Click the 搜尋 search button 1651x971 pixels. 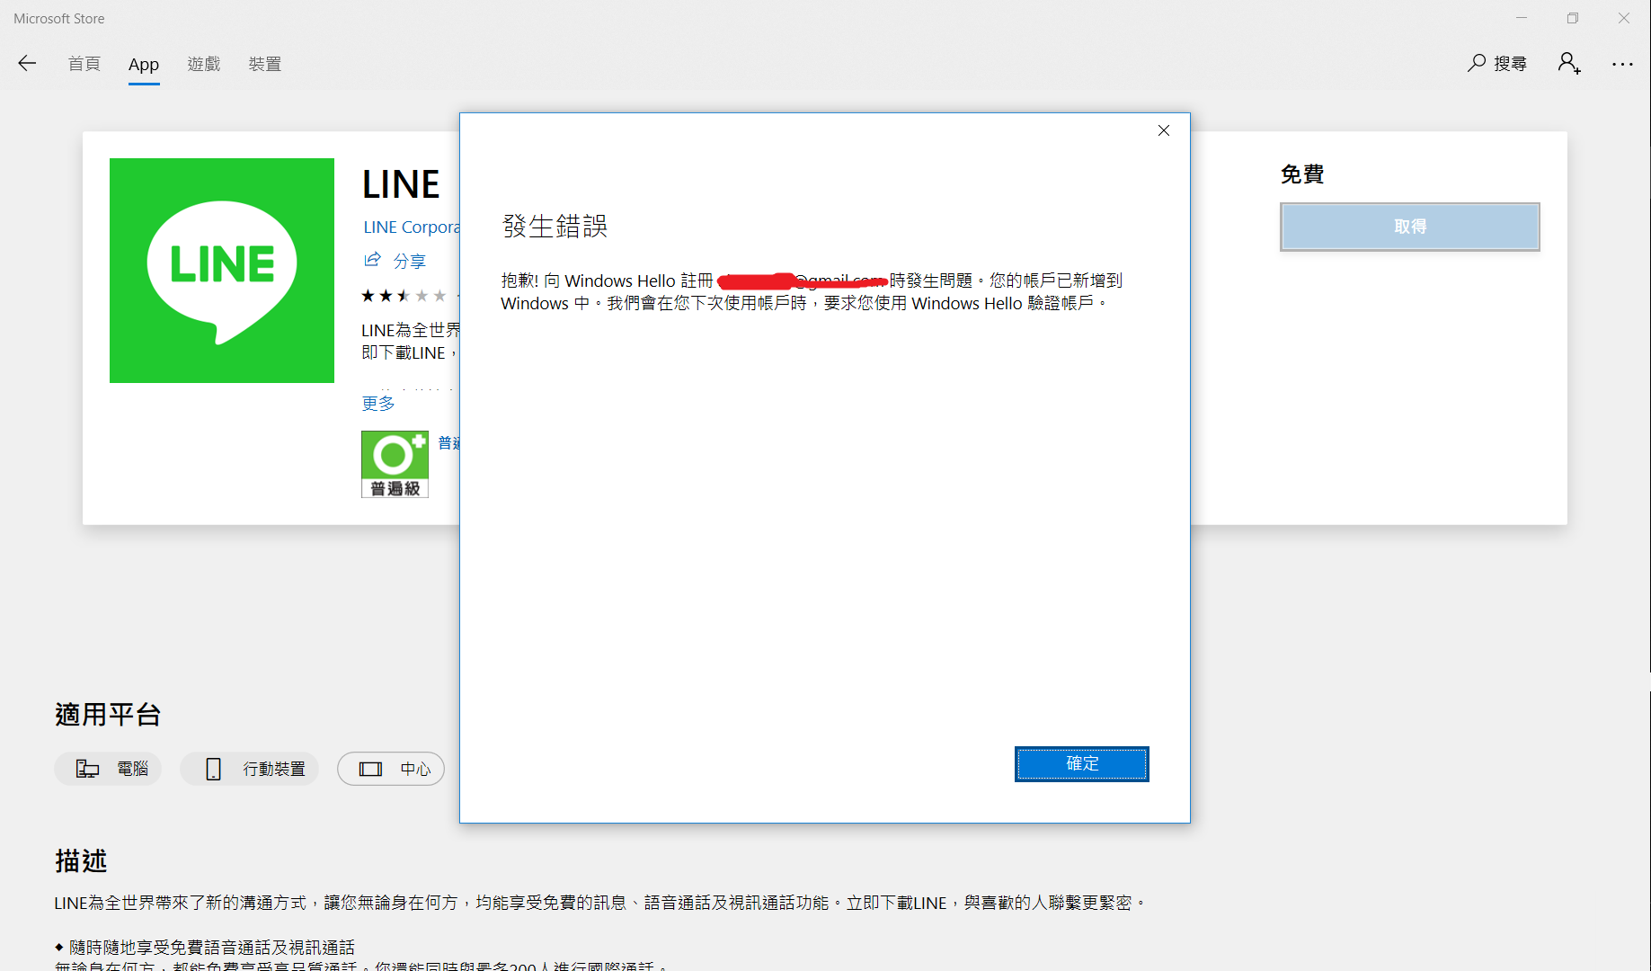(x=1497, y=63)
